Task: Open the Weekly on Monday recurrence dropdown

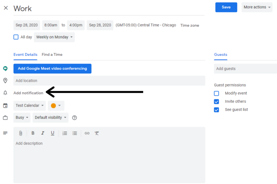Action: [x=54, y=37]
